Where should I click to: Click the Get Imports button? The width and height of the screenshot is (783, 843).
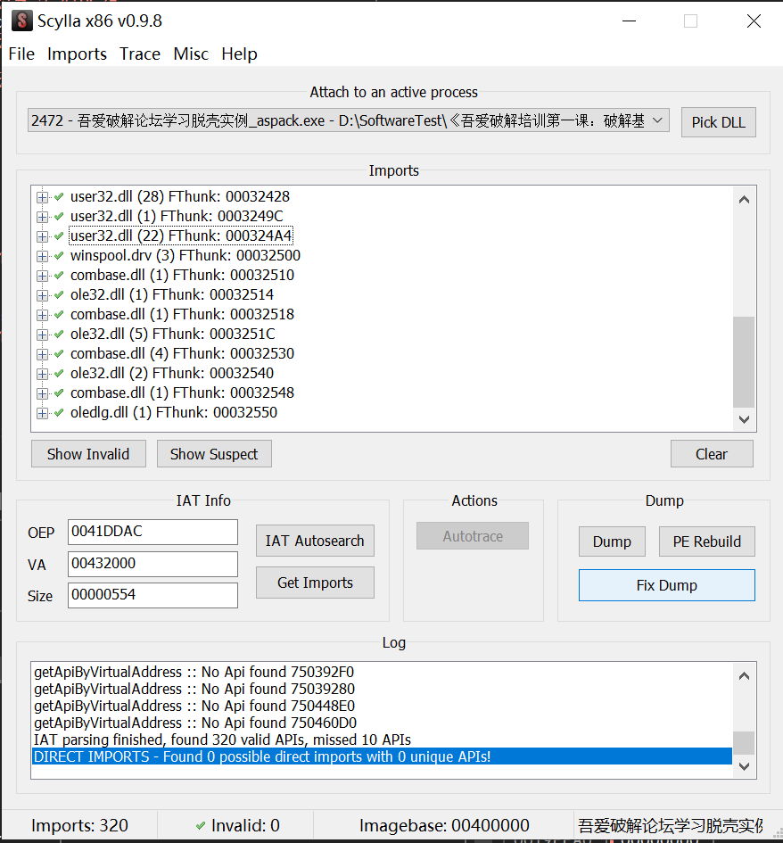point(315,583)
